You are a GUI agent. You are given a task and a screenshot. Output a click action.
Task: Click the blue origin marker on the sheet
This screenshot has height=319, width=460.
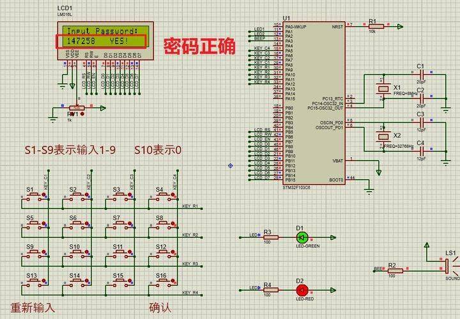230,166
